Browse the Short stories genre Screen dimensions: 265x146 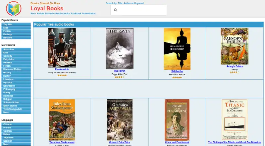(x=16, y=106)
